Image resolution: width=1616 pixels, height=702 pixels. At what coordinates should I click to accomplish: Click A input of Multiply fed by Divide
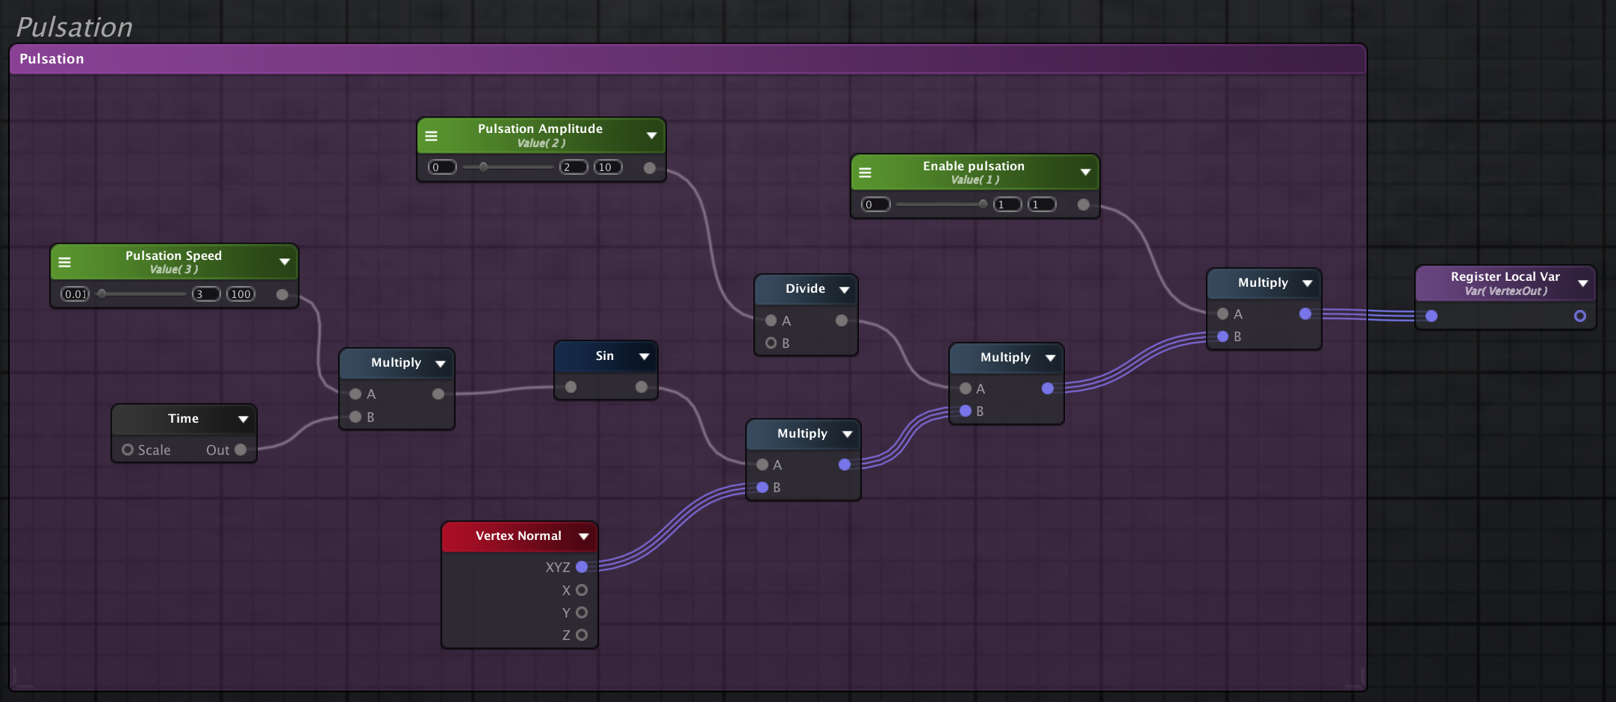click(x=966, y=388)
